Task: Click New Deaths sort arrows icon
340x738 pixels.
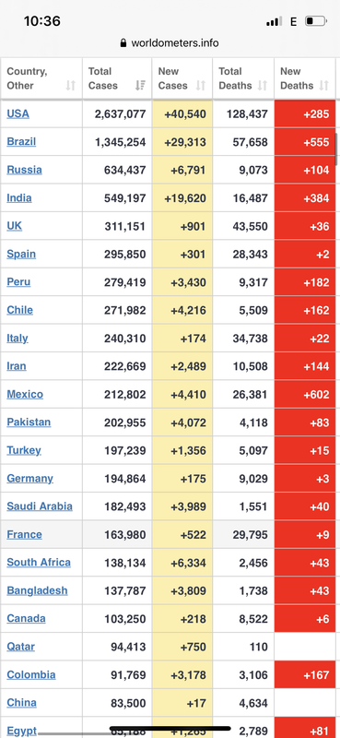Action: pyautogui.click(x=323, y=85)
